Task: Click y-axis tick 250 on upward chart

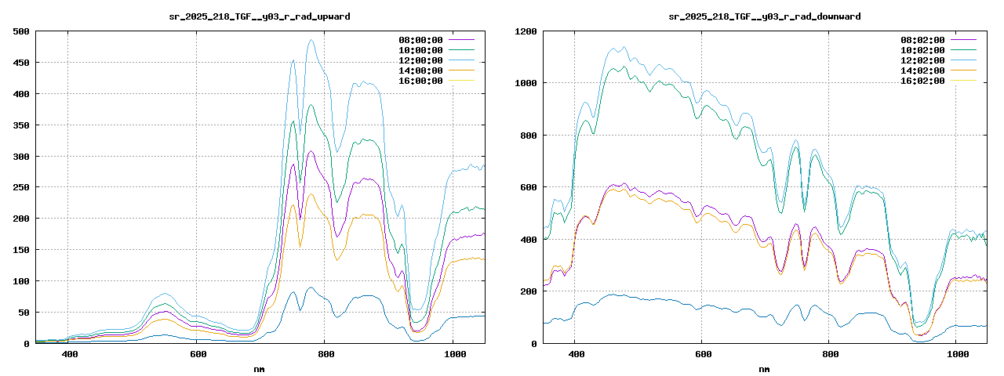Action: click(x=21, y=188)
